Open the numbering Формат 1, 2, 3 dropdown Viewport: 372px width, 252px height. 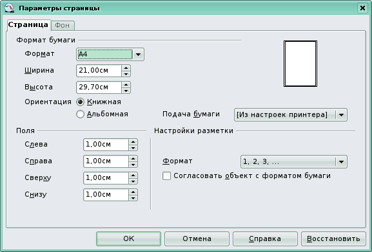(294, 162)
